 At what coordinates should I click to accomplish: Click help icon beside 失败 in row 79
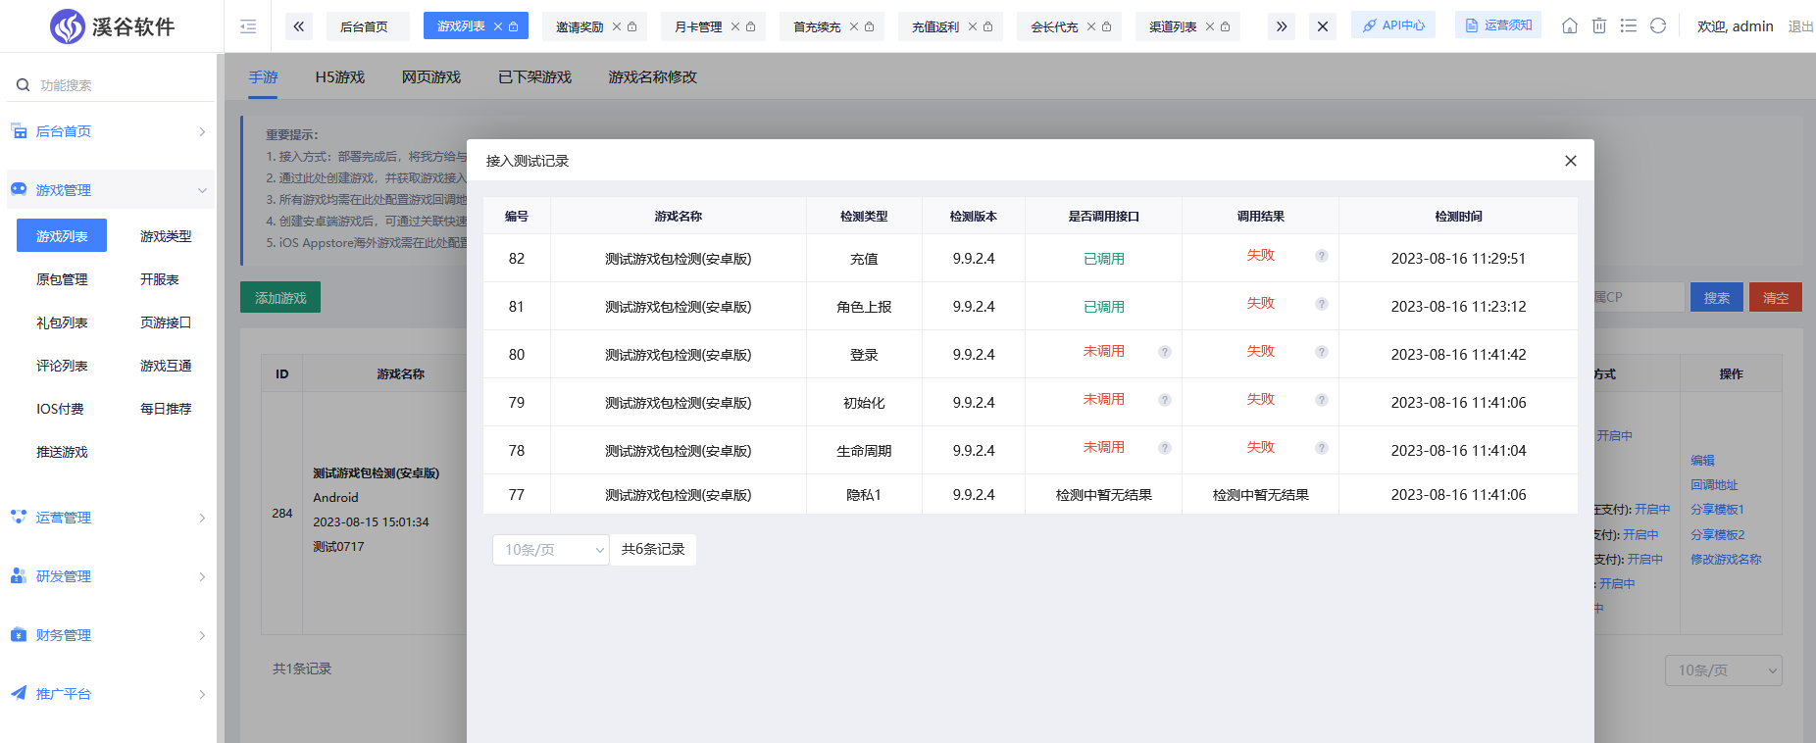(x=1322, y=400)
